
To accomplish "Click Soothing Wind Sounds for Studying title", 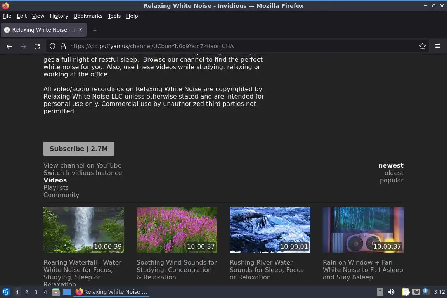I will [x=177, y=270].
